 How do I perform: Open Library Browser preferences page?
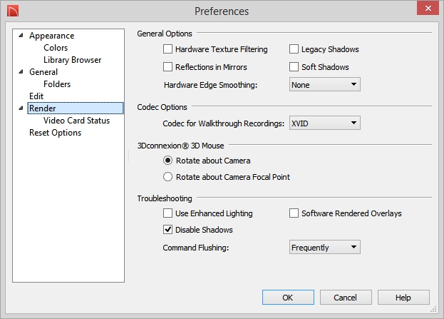pyautogui.click(x=72, y=60)
